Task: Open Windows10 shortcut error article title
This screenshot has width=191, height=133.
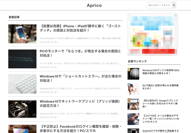Action: [81, 78]
